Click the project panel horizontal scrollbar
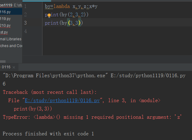The image size is (192, 140). pyautogui.click(x=3, y=61)
